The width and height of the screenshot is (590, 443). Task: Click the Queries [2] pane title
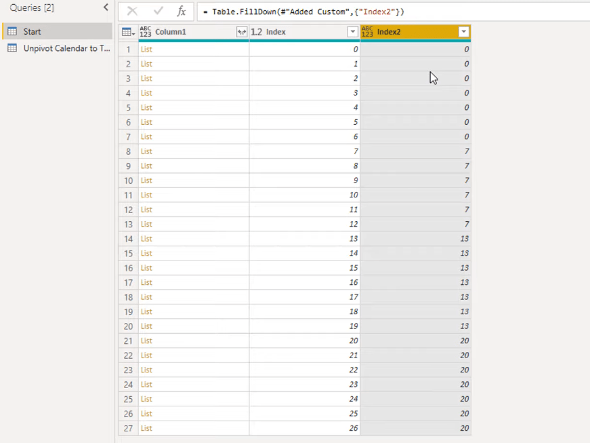pyautogui.click(x=32, y=7)
